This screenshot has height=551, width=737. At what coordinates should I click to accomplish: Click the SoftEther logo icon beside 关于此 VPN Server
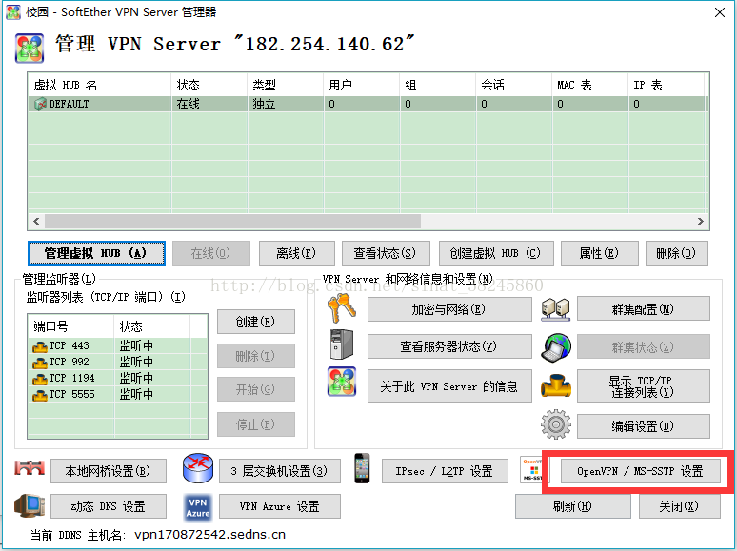(341, 384)
